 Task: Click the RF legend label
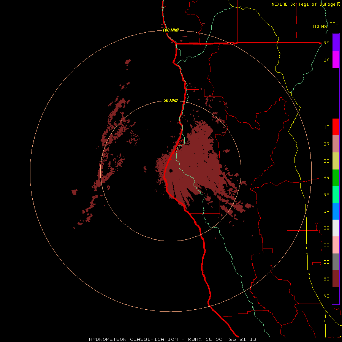pos(326,43)
